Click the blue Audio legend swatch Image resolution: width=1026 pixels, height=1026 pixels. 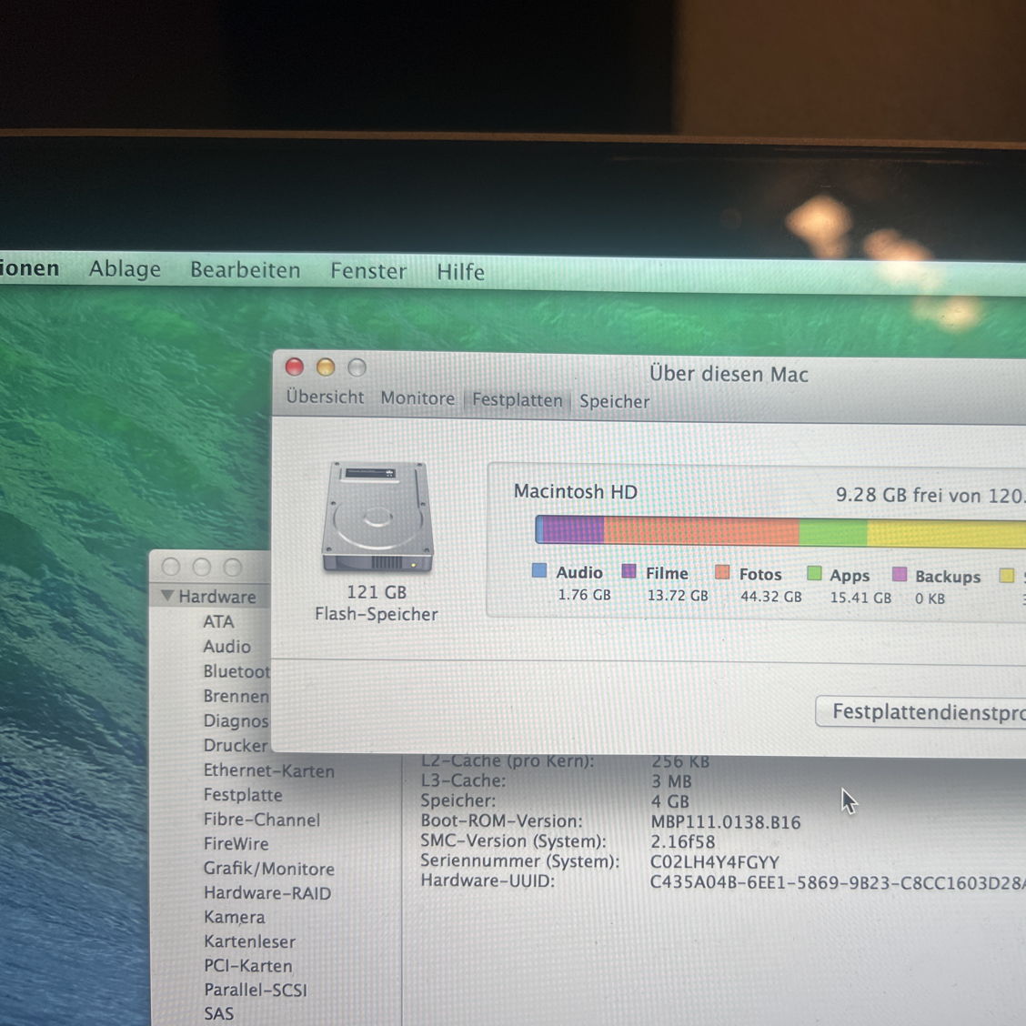pos(539,570)
